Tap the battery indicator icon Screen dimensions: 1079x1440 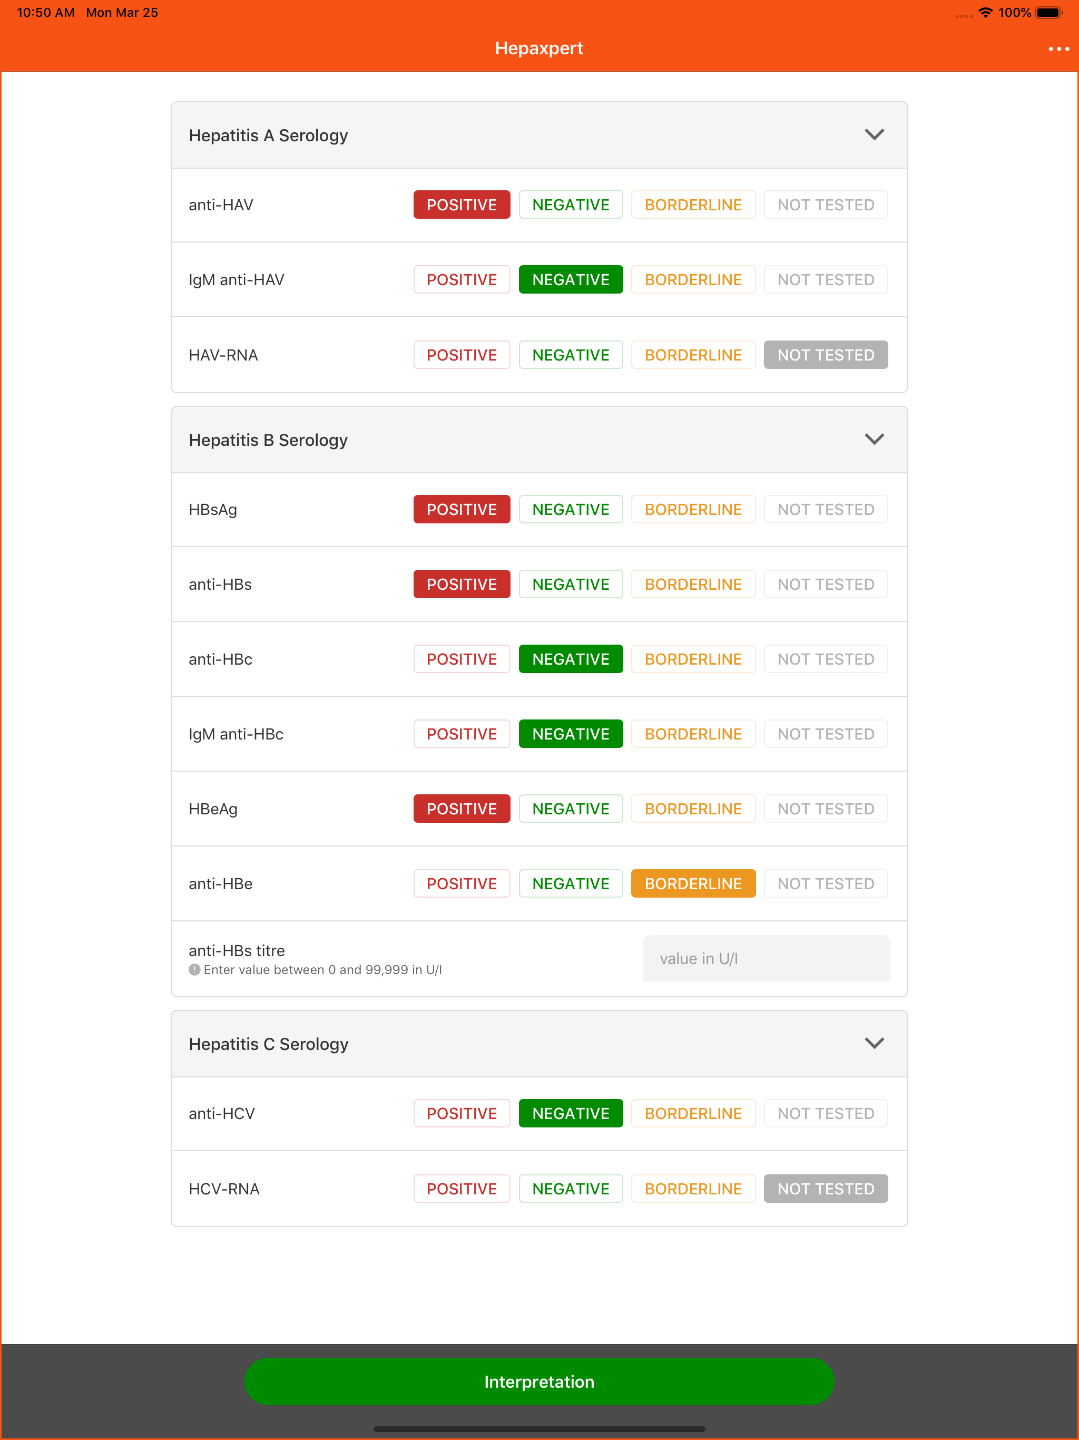pos(1048,13)
